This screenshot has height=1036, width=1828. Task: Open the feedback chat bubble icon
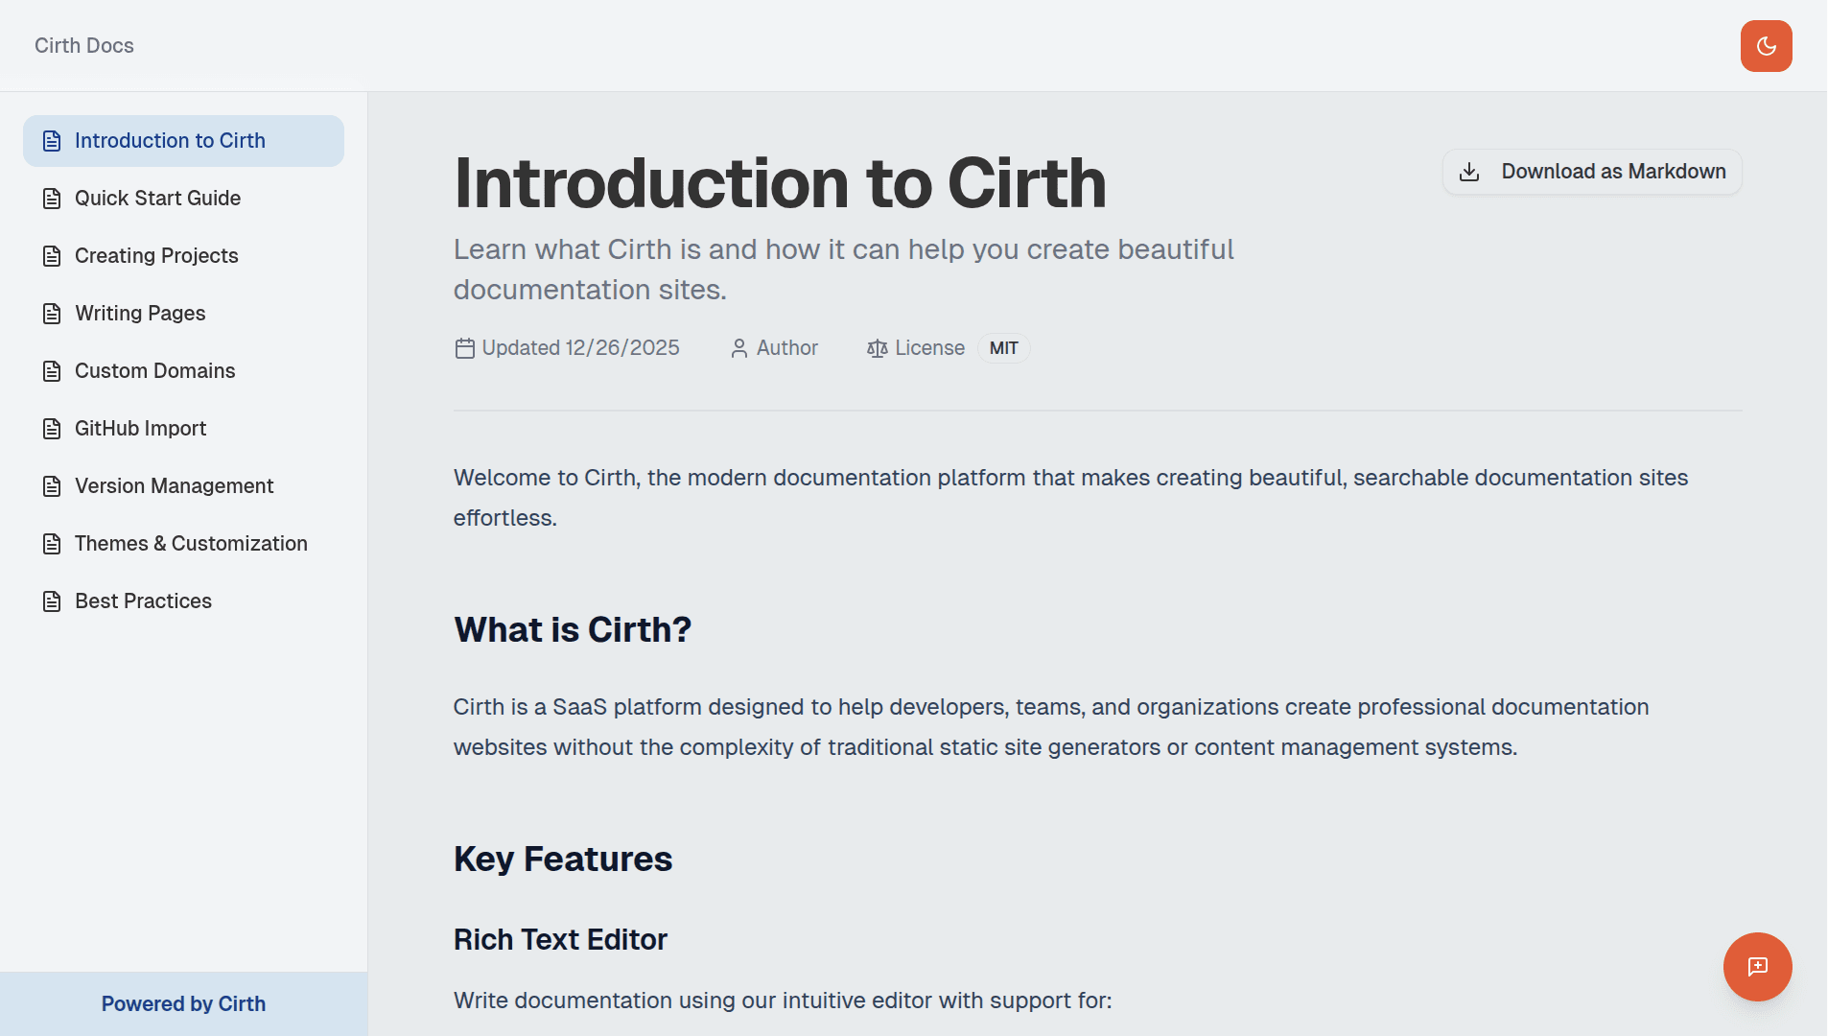(1757, 966)
